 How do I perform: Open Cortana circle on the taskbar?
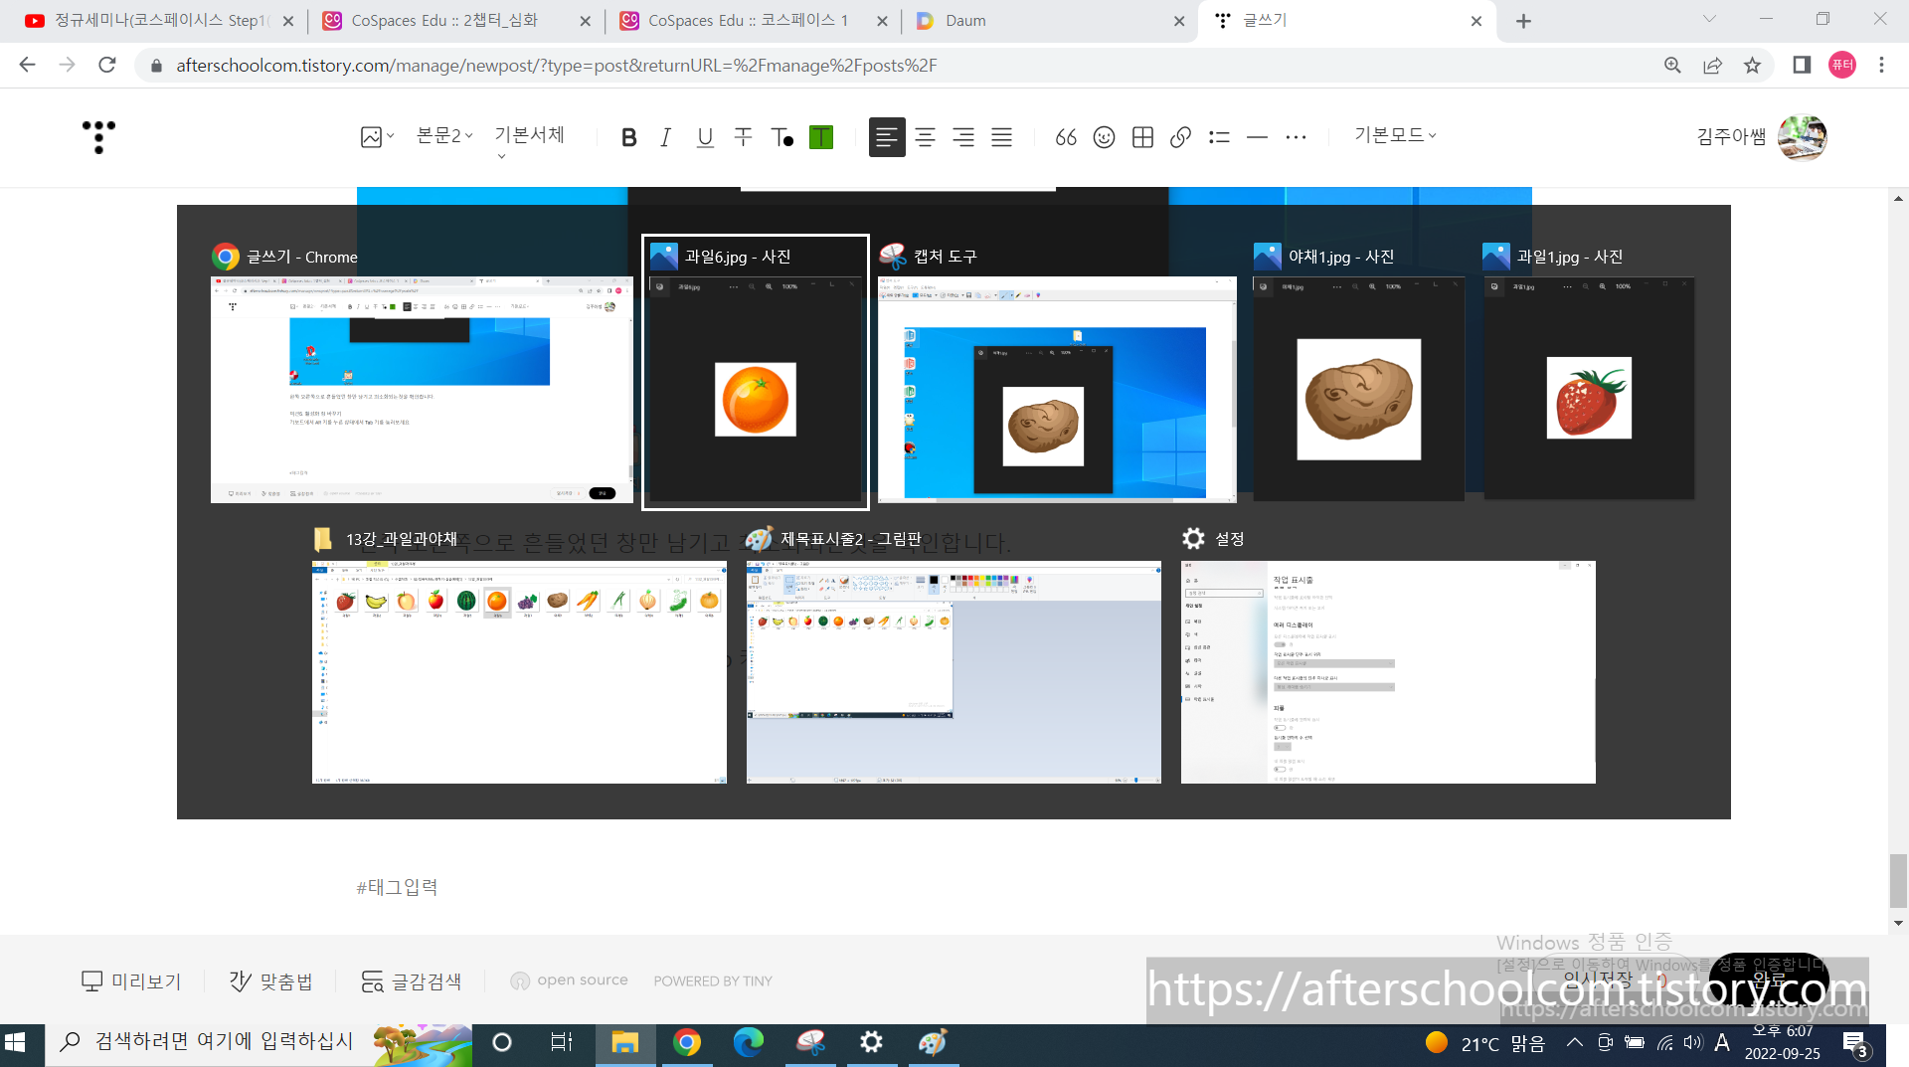pyautogui.click(x=502, y=1042)
